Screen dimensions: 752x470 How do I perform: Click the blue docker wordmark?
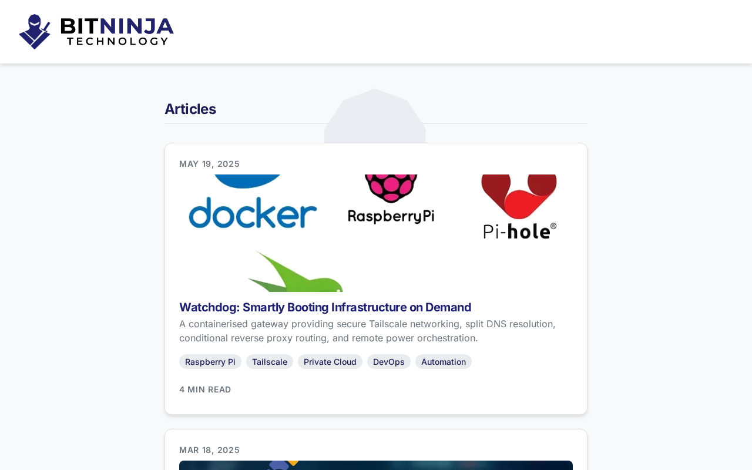(x=253, y=213)
